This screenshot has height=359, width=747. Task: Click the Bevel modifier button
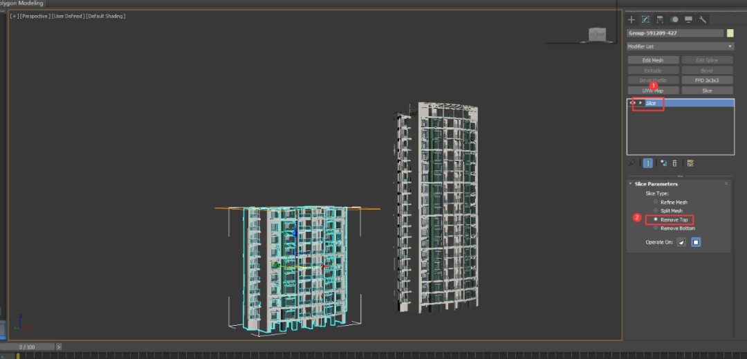(x=707, y=71)
